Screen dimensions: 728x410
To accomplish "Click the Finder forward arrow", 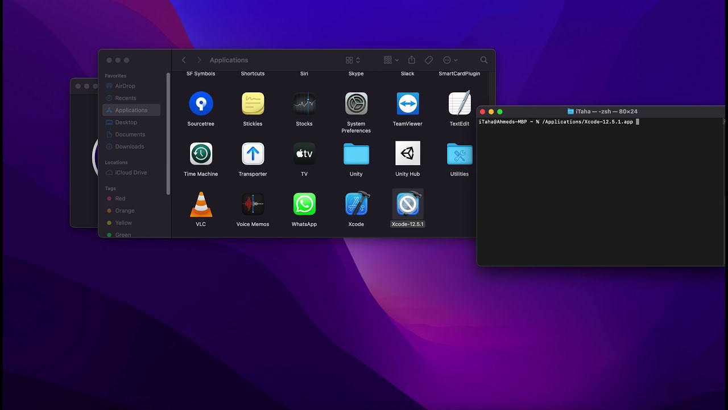I will pos(199,60).
